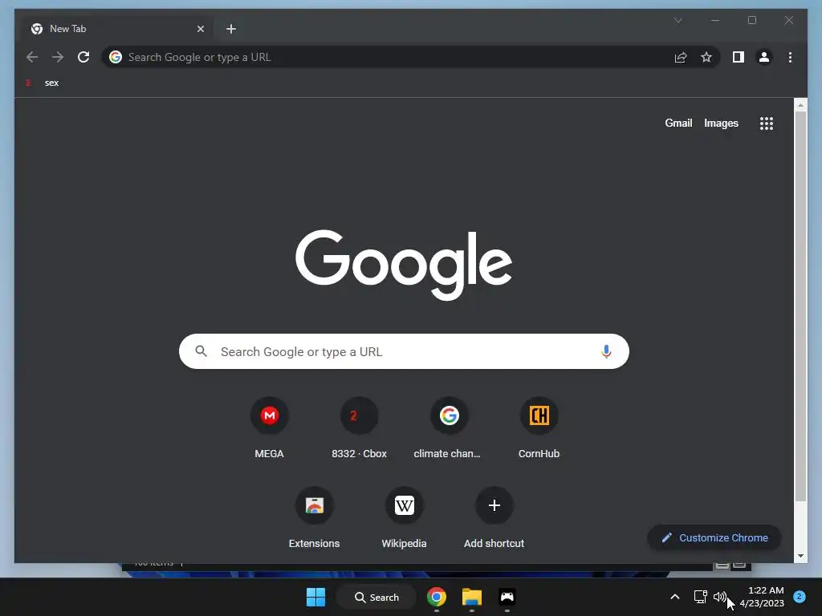The height and width of the screenshot is (616, 822).
Task: Click the Google search box on the page
Action: click(x=404, y=351)
